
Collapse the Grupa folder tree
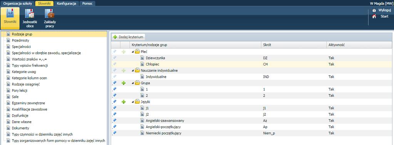pos(132,83)
